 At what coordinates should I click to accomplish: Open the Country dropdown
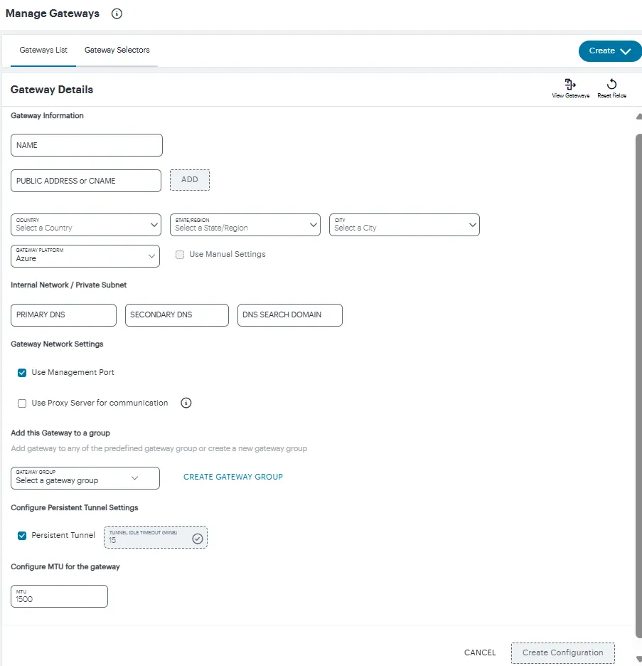point(86,225)
